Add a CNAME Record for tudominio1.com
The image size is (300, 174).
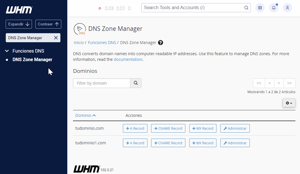pos(168,143)
